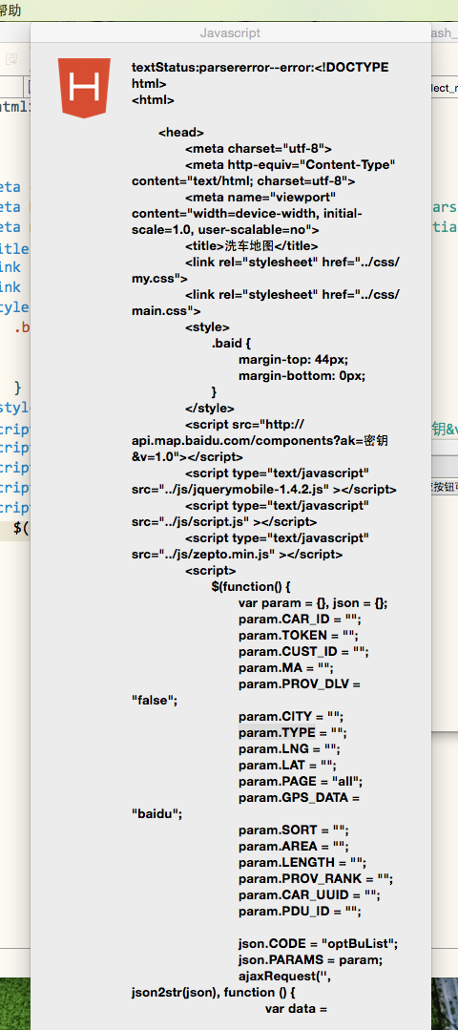Image resolution: width=458 pixels, height=1030 pixels.
Task: Click the Javascript dialog title
Action: pyautogui.click(x=230, y=32)
